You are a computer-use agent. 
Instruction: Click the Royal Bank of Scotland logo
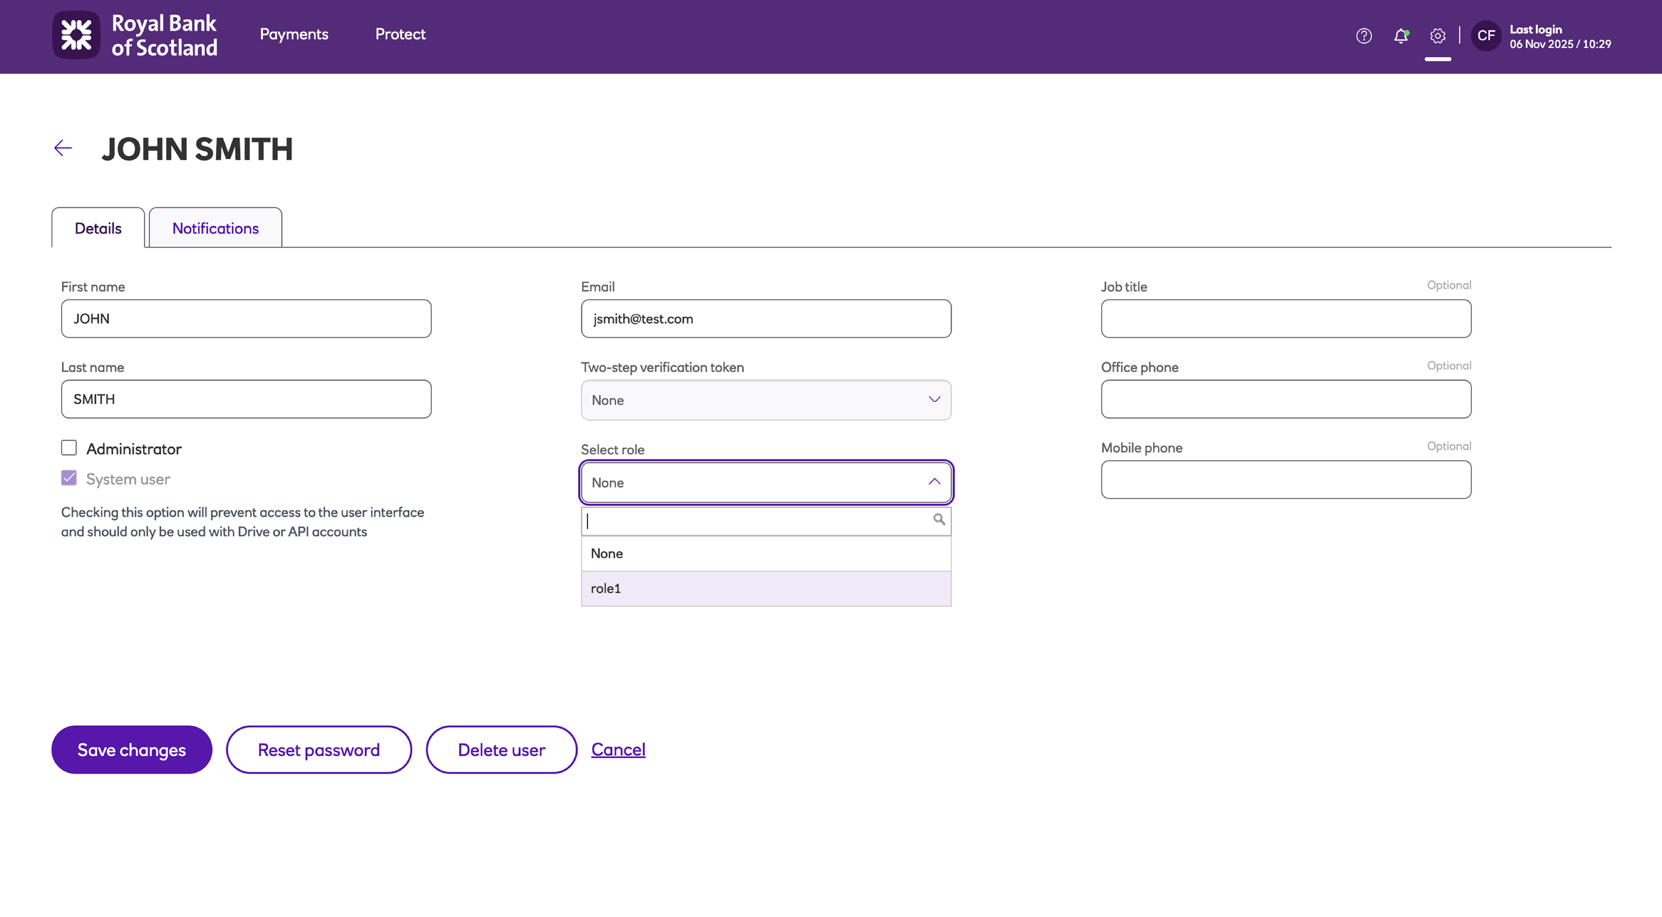click(x=135, y=35)
